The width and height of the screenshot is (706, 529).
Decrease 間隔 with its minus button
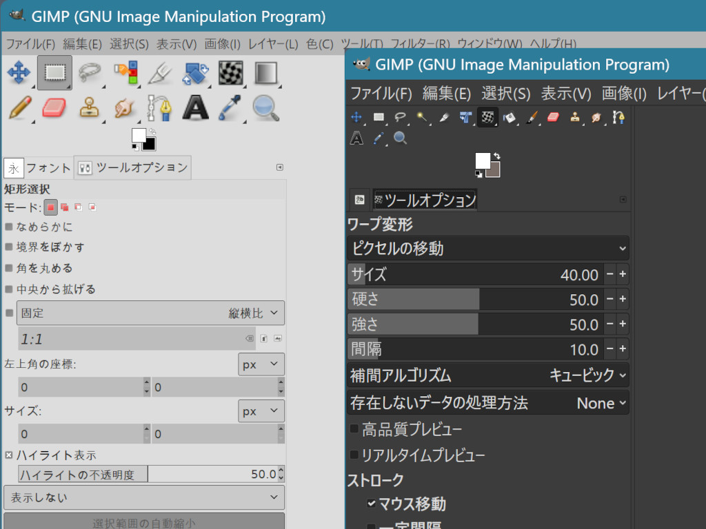[610, 349]
